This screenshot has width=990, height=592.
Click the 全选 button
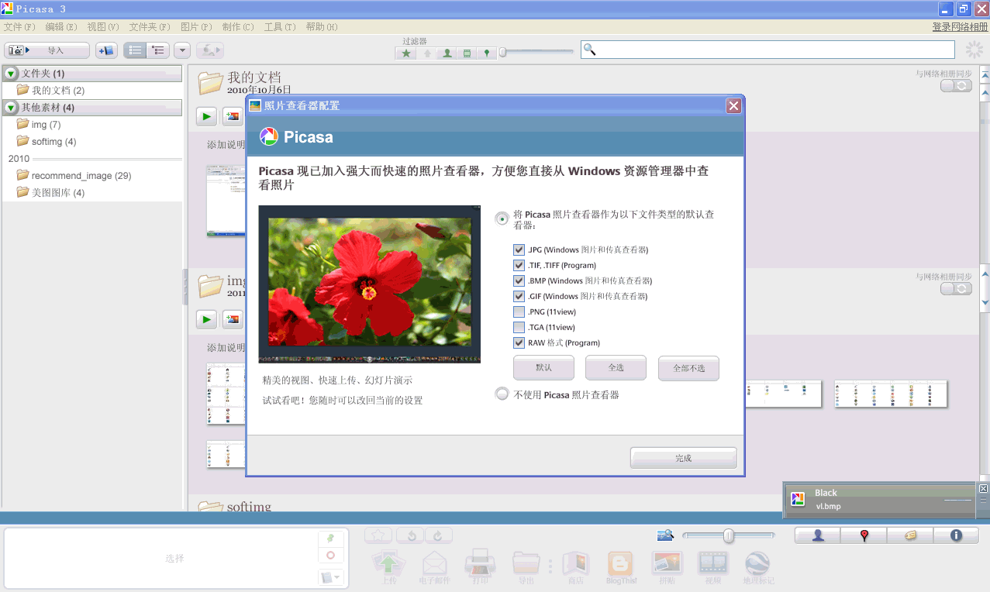(x=616, y=368)
